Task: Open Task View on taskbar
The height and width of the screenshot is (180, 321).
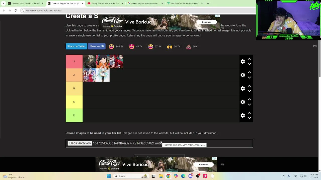Action: pyautogui.click(x=153, y=176)
